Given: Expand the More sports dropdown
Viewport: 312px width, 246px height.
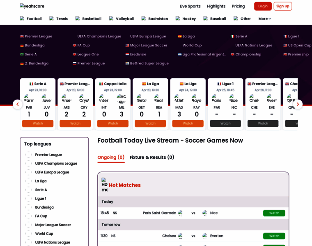Looking at the screenshot, I should pyautogui.click(x=265, y=19).
